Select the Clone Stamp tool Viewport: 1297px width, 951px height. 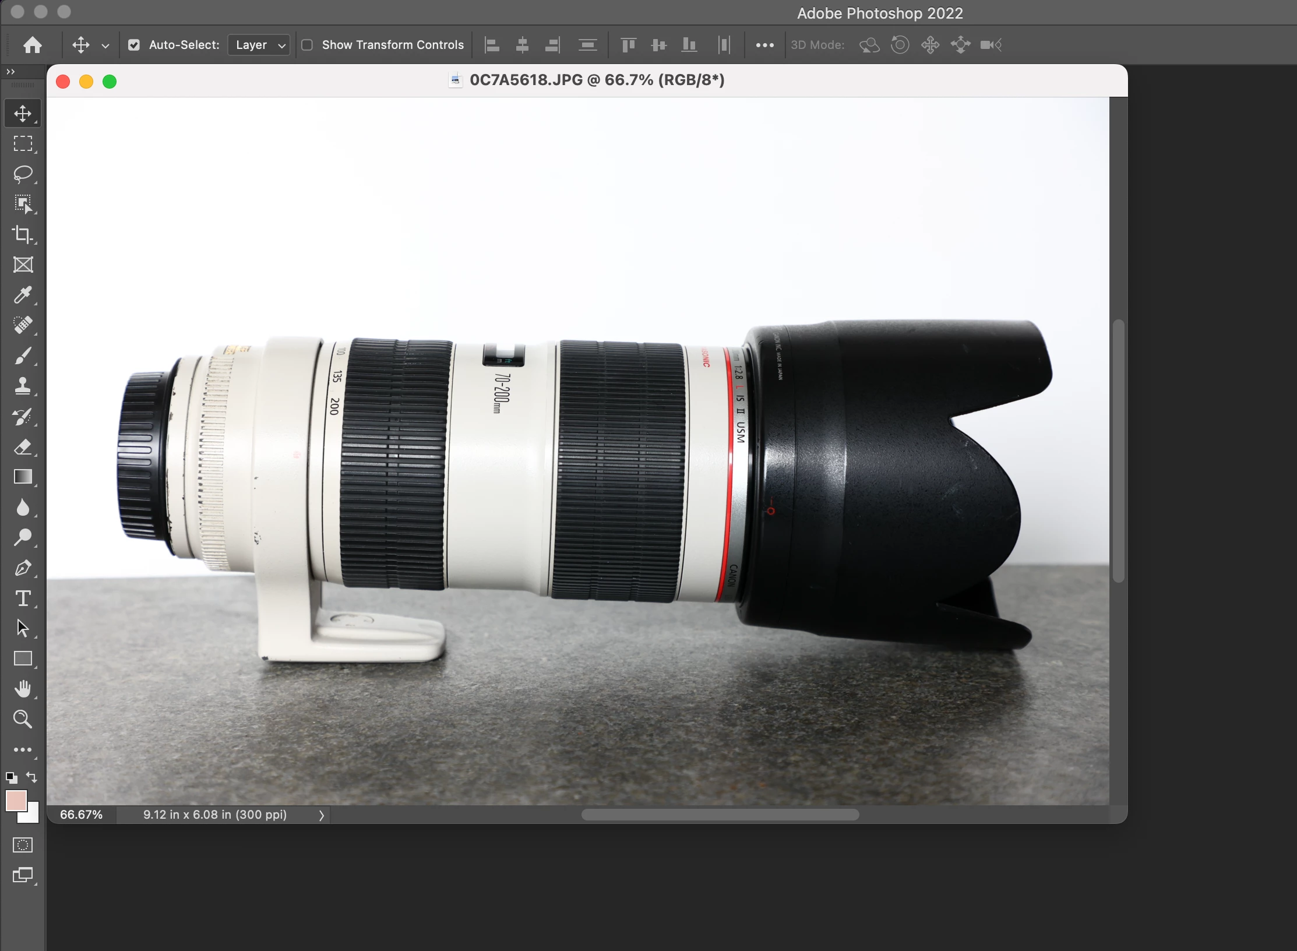point(23,386)
